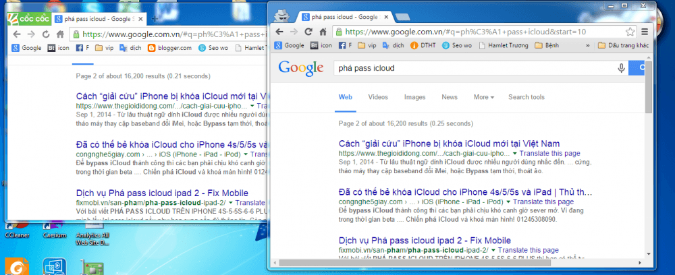675x275 pixels.
Task: Go back in the Chrome incognito window
Action: coord(279,32)
